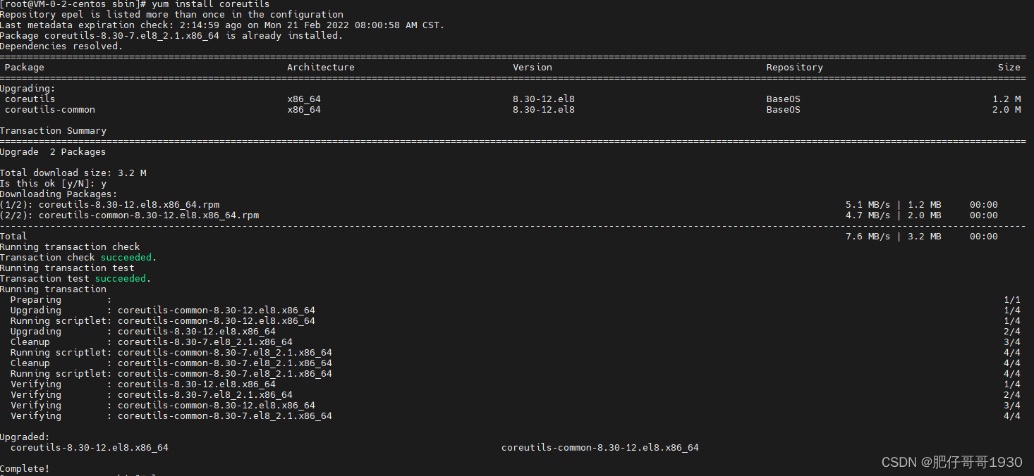
Task: Select the "Transaction Summary" heading
Action: tap(53, 131)
